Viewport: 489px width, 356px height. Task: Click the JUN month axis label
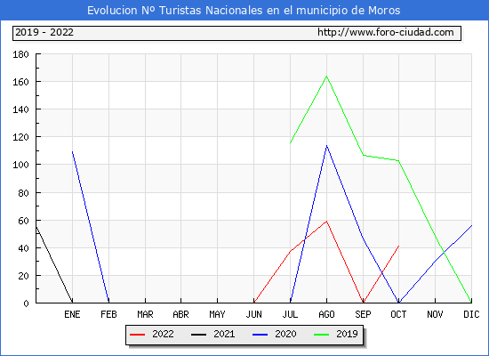point(254,314)
